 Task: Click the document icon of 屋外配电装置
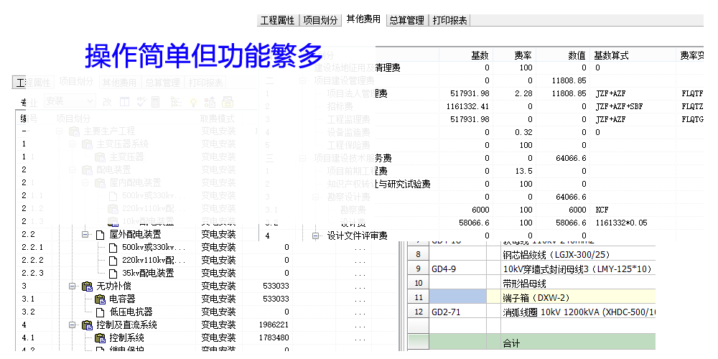(x=101, y=235)
